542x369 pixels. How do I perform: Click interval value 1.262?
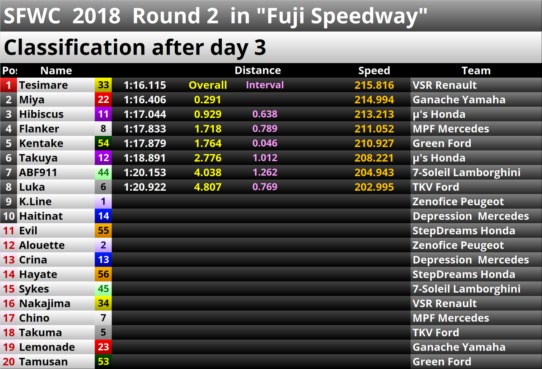click(x=265, y=172)
